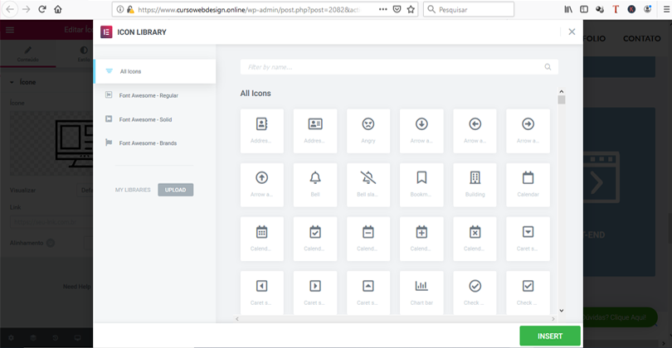This screenshot has width=672, height=348.
Task: Select the Calendar minus icon
Action: click(368, 239)
